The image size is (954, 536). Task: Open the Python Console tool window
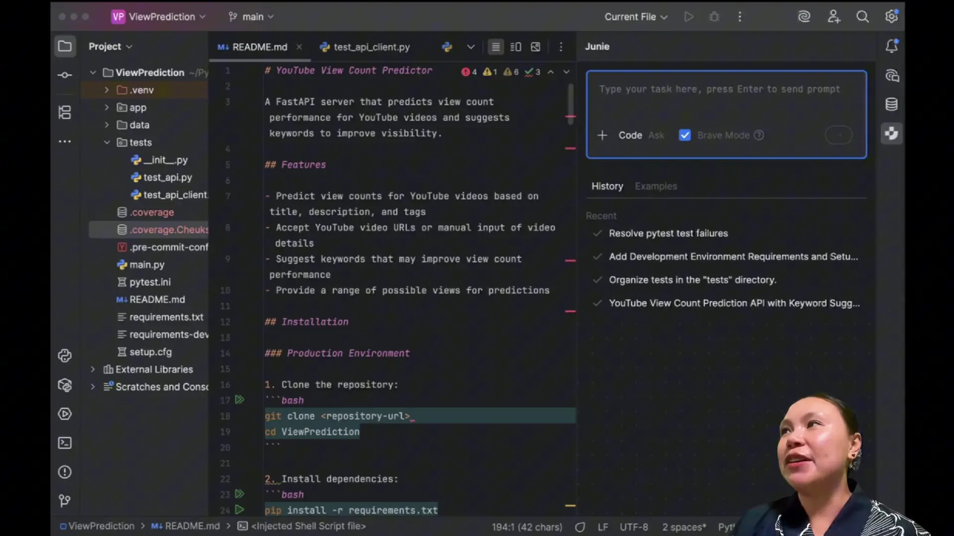pos(65,356)
